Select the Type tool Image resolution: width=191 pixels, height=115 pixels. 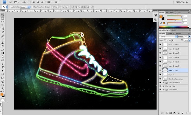click(x=3, y=67)
